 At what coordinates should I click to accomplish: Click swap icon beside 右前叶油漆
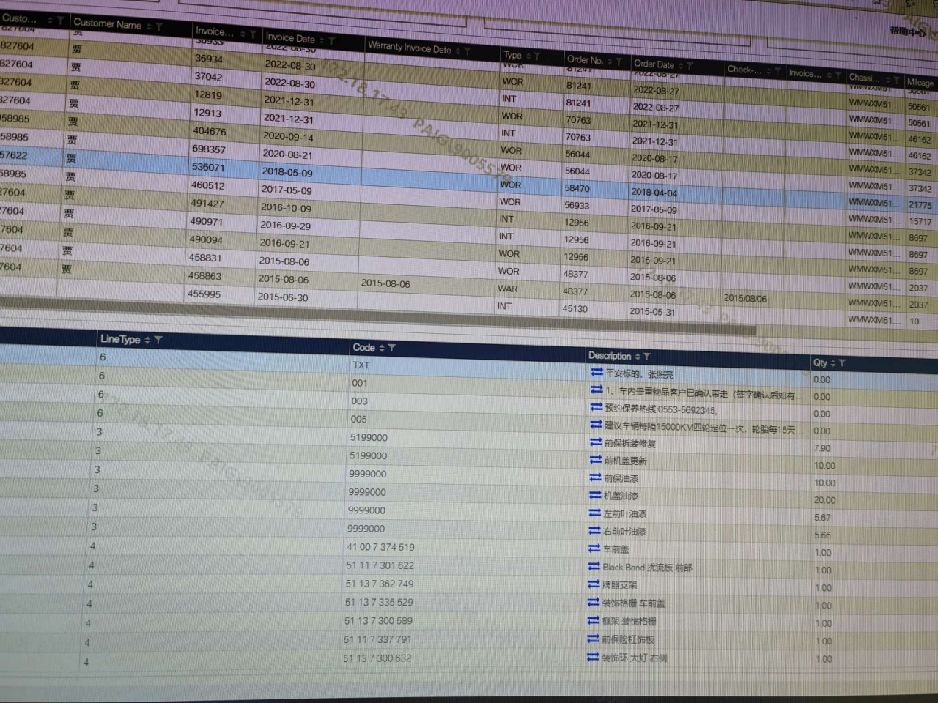point(595,530)
